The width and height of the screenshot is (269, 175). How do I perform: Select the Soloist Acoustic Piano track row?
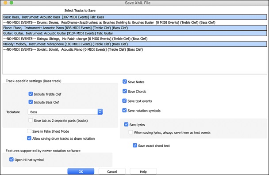click(135, 49)
